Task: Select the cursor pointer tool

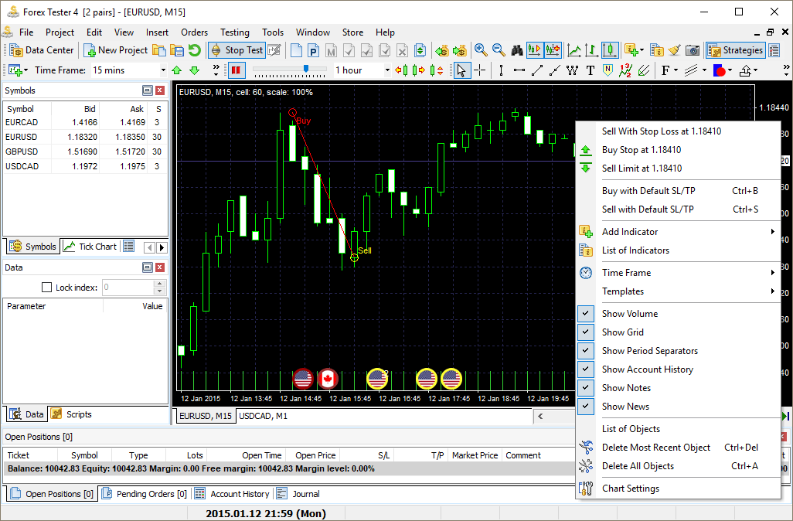Action: pyautogui.click(x=461, y=70)
